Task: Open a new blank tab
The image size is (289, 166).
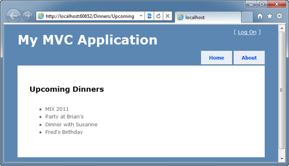Action: [x=247, y=17]
